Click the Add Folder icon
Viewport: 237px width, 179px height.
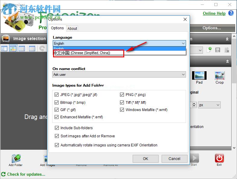click(16, 158)
